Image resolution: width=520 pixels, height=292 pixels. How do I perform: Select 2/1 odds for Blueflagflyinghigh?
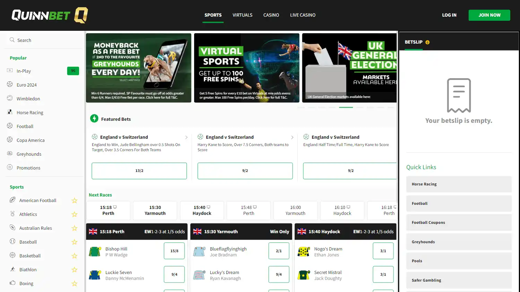(279, 251)
